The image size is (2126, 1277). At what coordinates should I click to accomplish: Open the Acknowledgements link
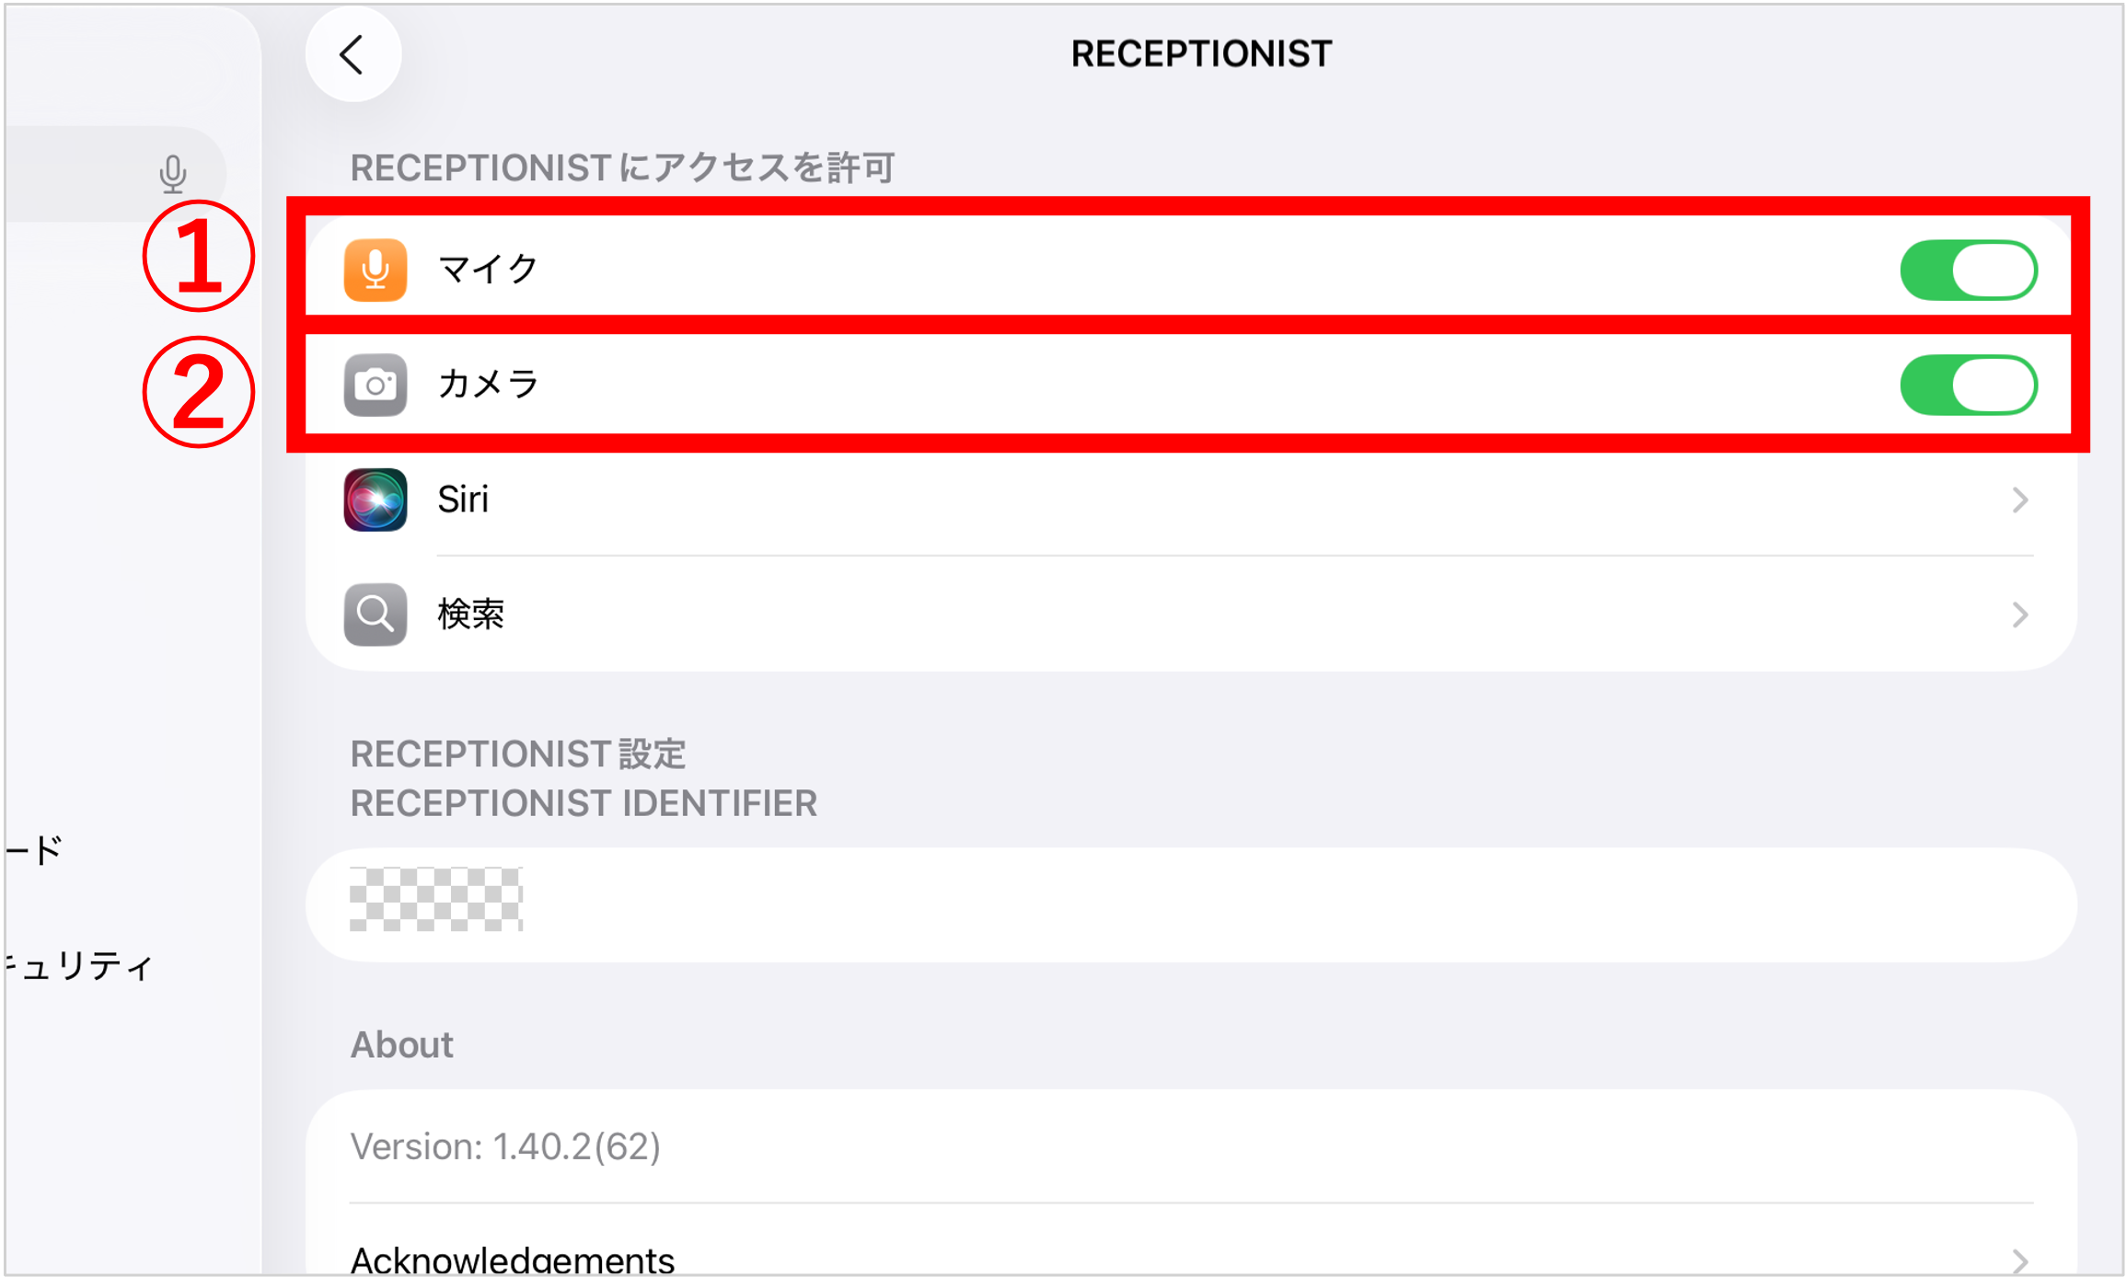pyautogui.click(x=513, y=1259)
